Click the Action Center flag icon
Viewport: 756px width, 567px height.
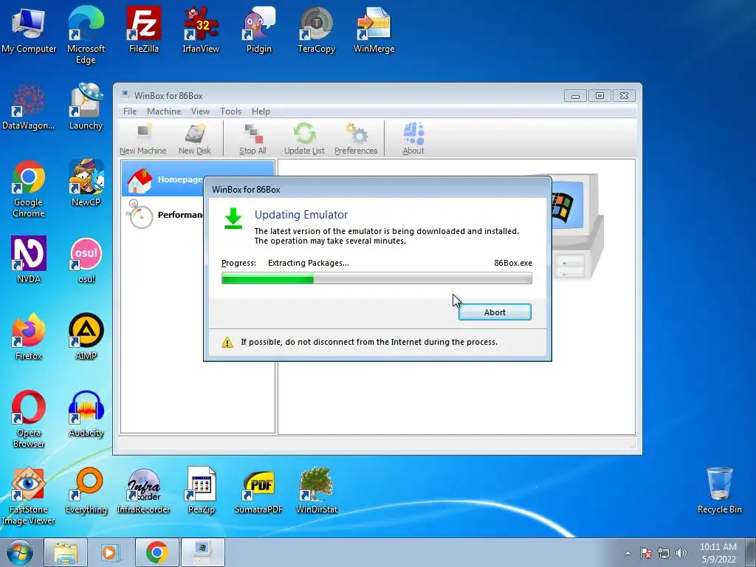pyautogui.click(x=646, y=554)
